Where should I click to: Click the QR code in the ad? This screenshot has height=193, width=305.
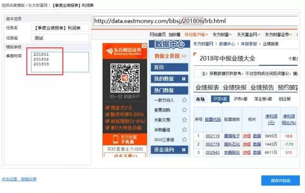coord(125,78)
